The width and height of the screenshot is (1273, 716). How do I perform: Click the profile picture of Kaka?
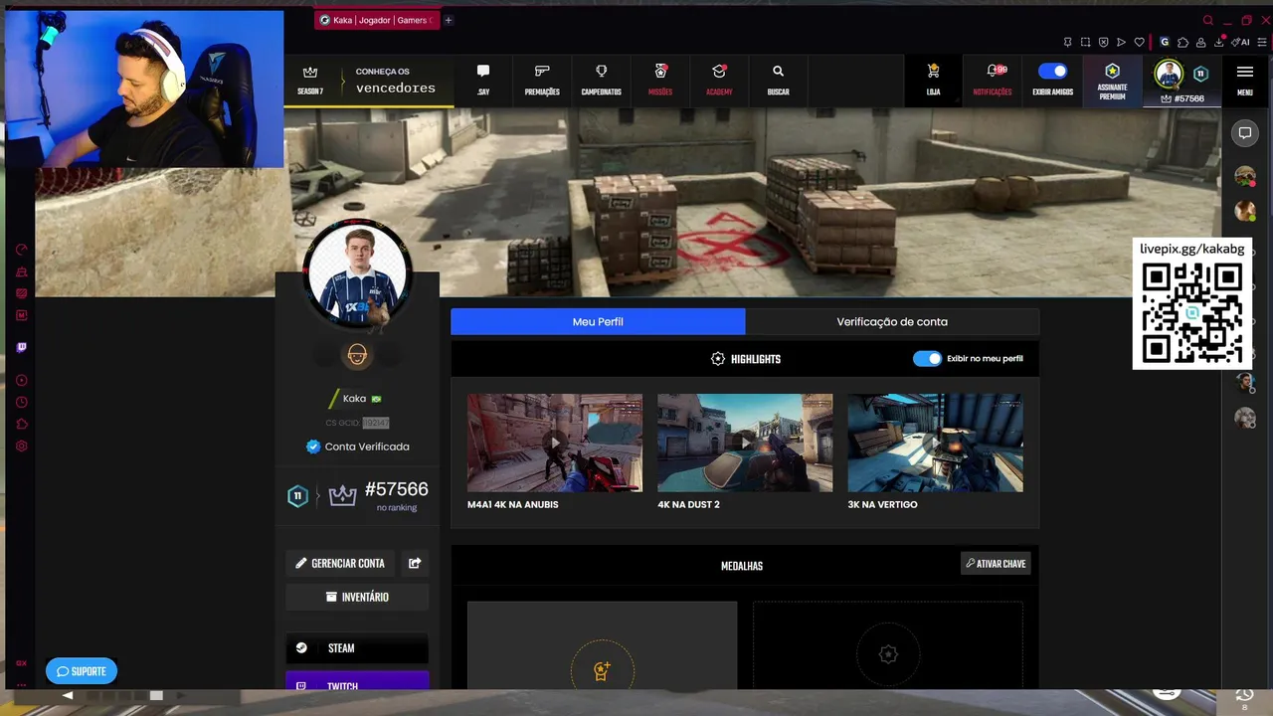tap(357, 273)
